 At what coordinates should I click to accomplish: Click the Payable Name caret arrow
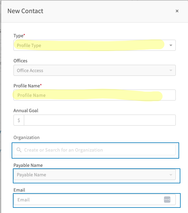(171, 175)
